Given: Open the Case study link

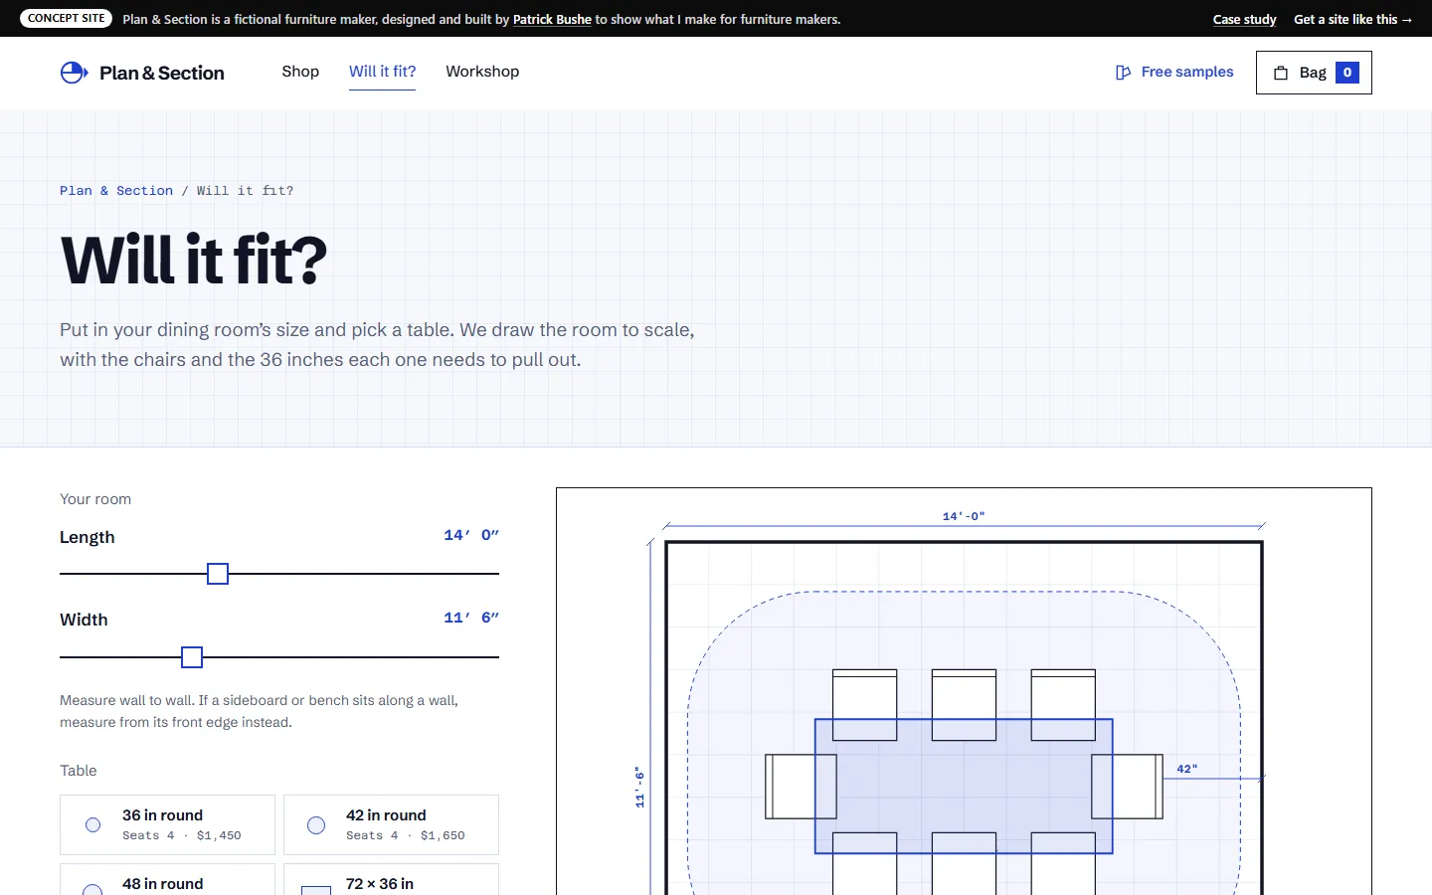Looking at the screenshot, I should tap(1244, 19).
